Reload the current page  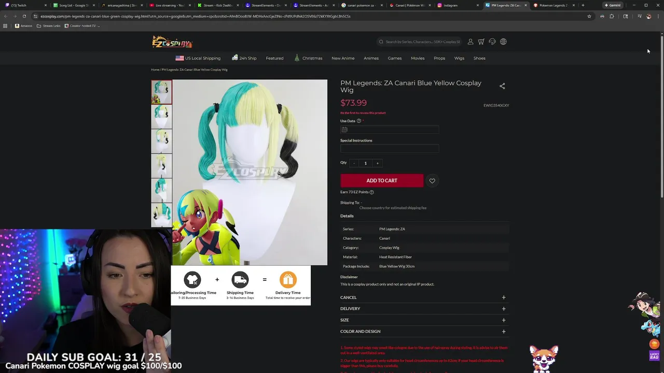pyautogui.click(x=24, y=16)
